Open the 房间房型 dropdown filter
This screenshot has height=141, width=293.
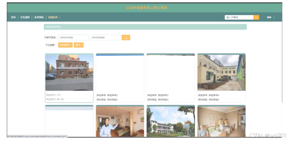click(65, 45)
